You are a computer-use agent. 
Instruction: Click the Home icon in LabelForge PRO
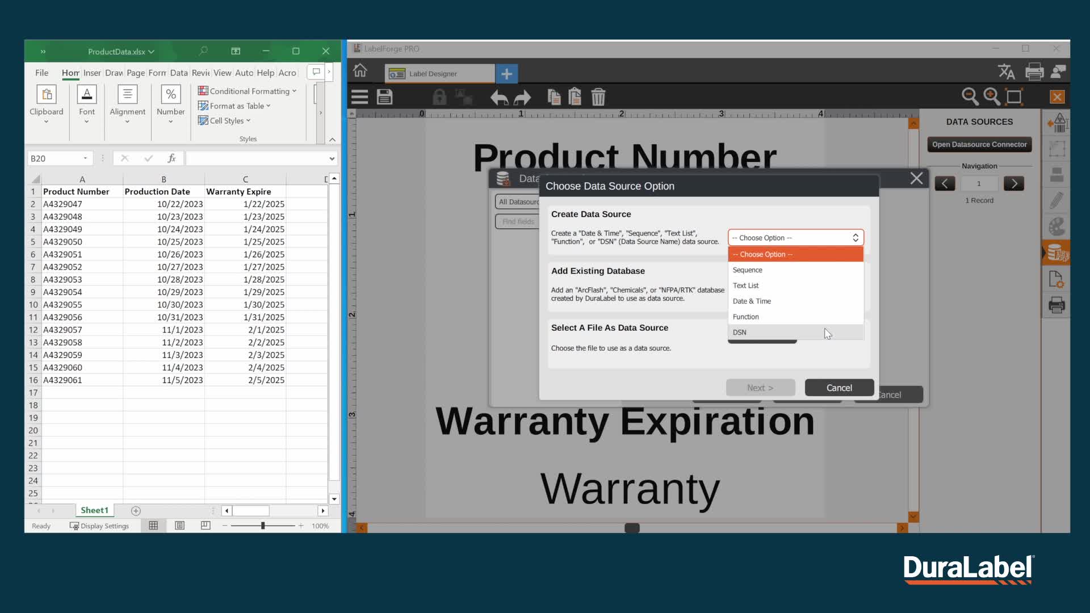coord(360,71)
